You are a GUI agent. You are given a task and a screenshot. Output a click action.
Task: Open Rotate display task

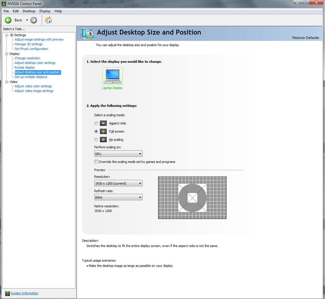point(25,67)
